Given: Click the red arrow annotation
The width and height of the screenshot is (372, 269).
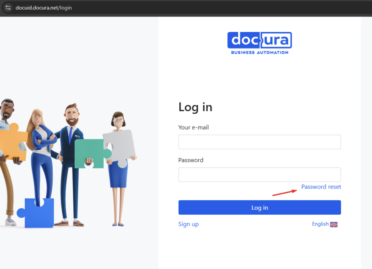Looking at the screenshot, I should click(285, 193).
